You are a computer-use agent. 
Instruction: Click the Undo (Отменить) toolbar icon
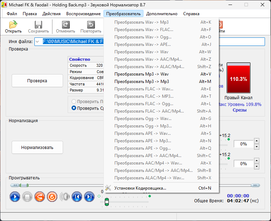click(66, 25)
